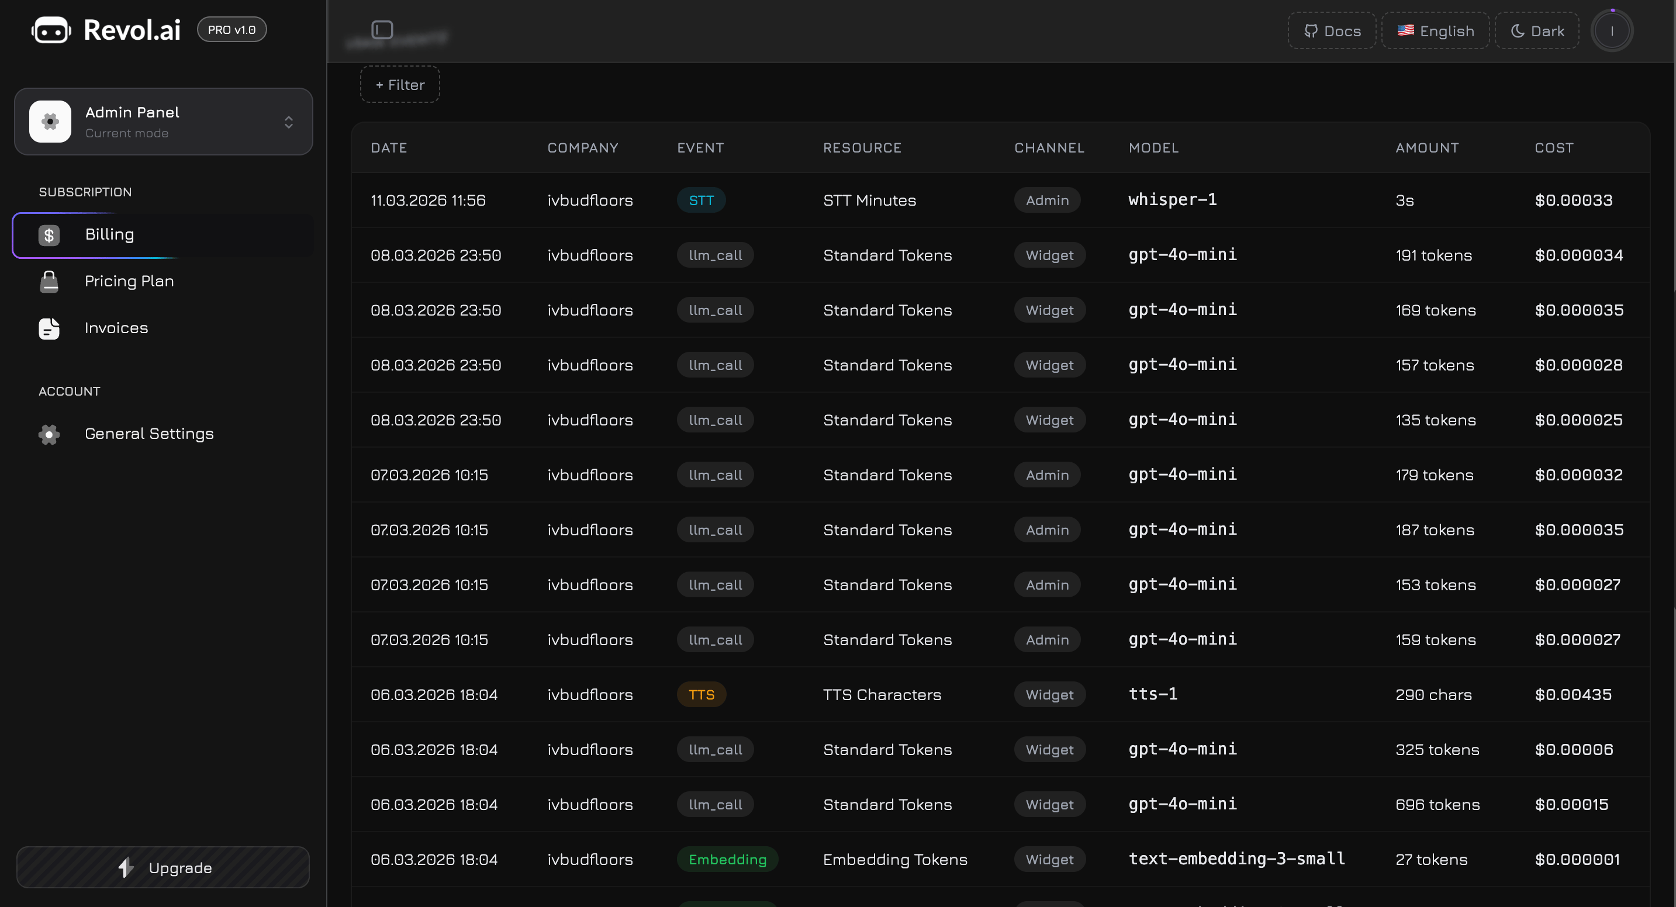Click the PRO v1.0 badge
1676x907 pixels.
click(231, 29)
